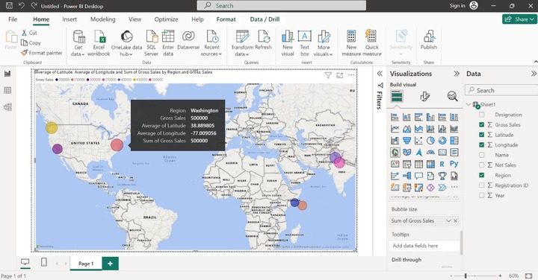Open the Transform data dropdown
538x280 pixels.
242,43
